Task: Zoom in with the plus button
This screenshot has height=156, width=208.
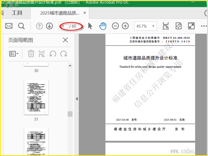Action: click(x=125, y=26)
